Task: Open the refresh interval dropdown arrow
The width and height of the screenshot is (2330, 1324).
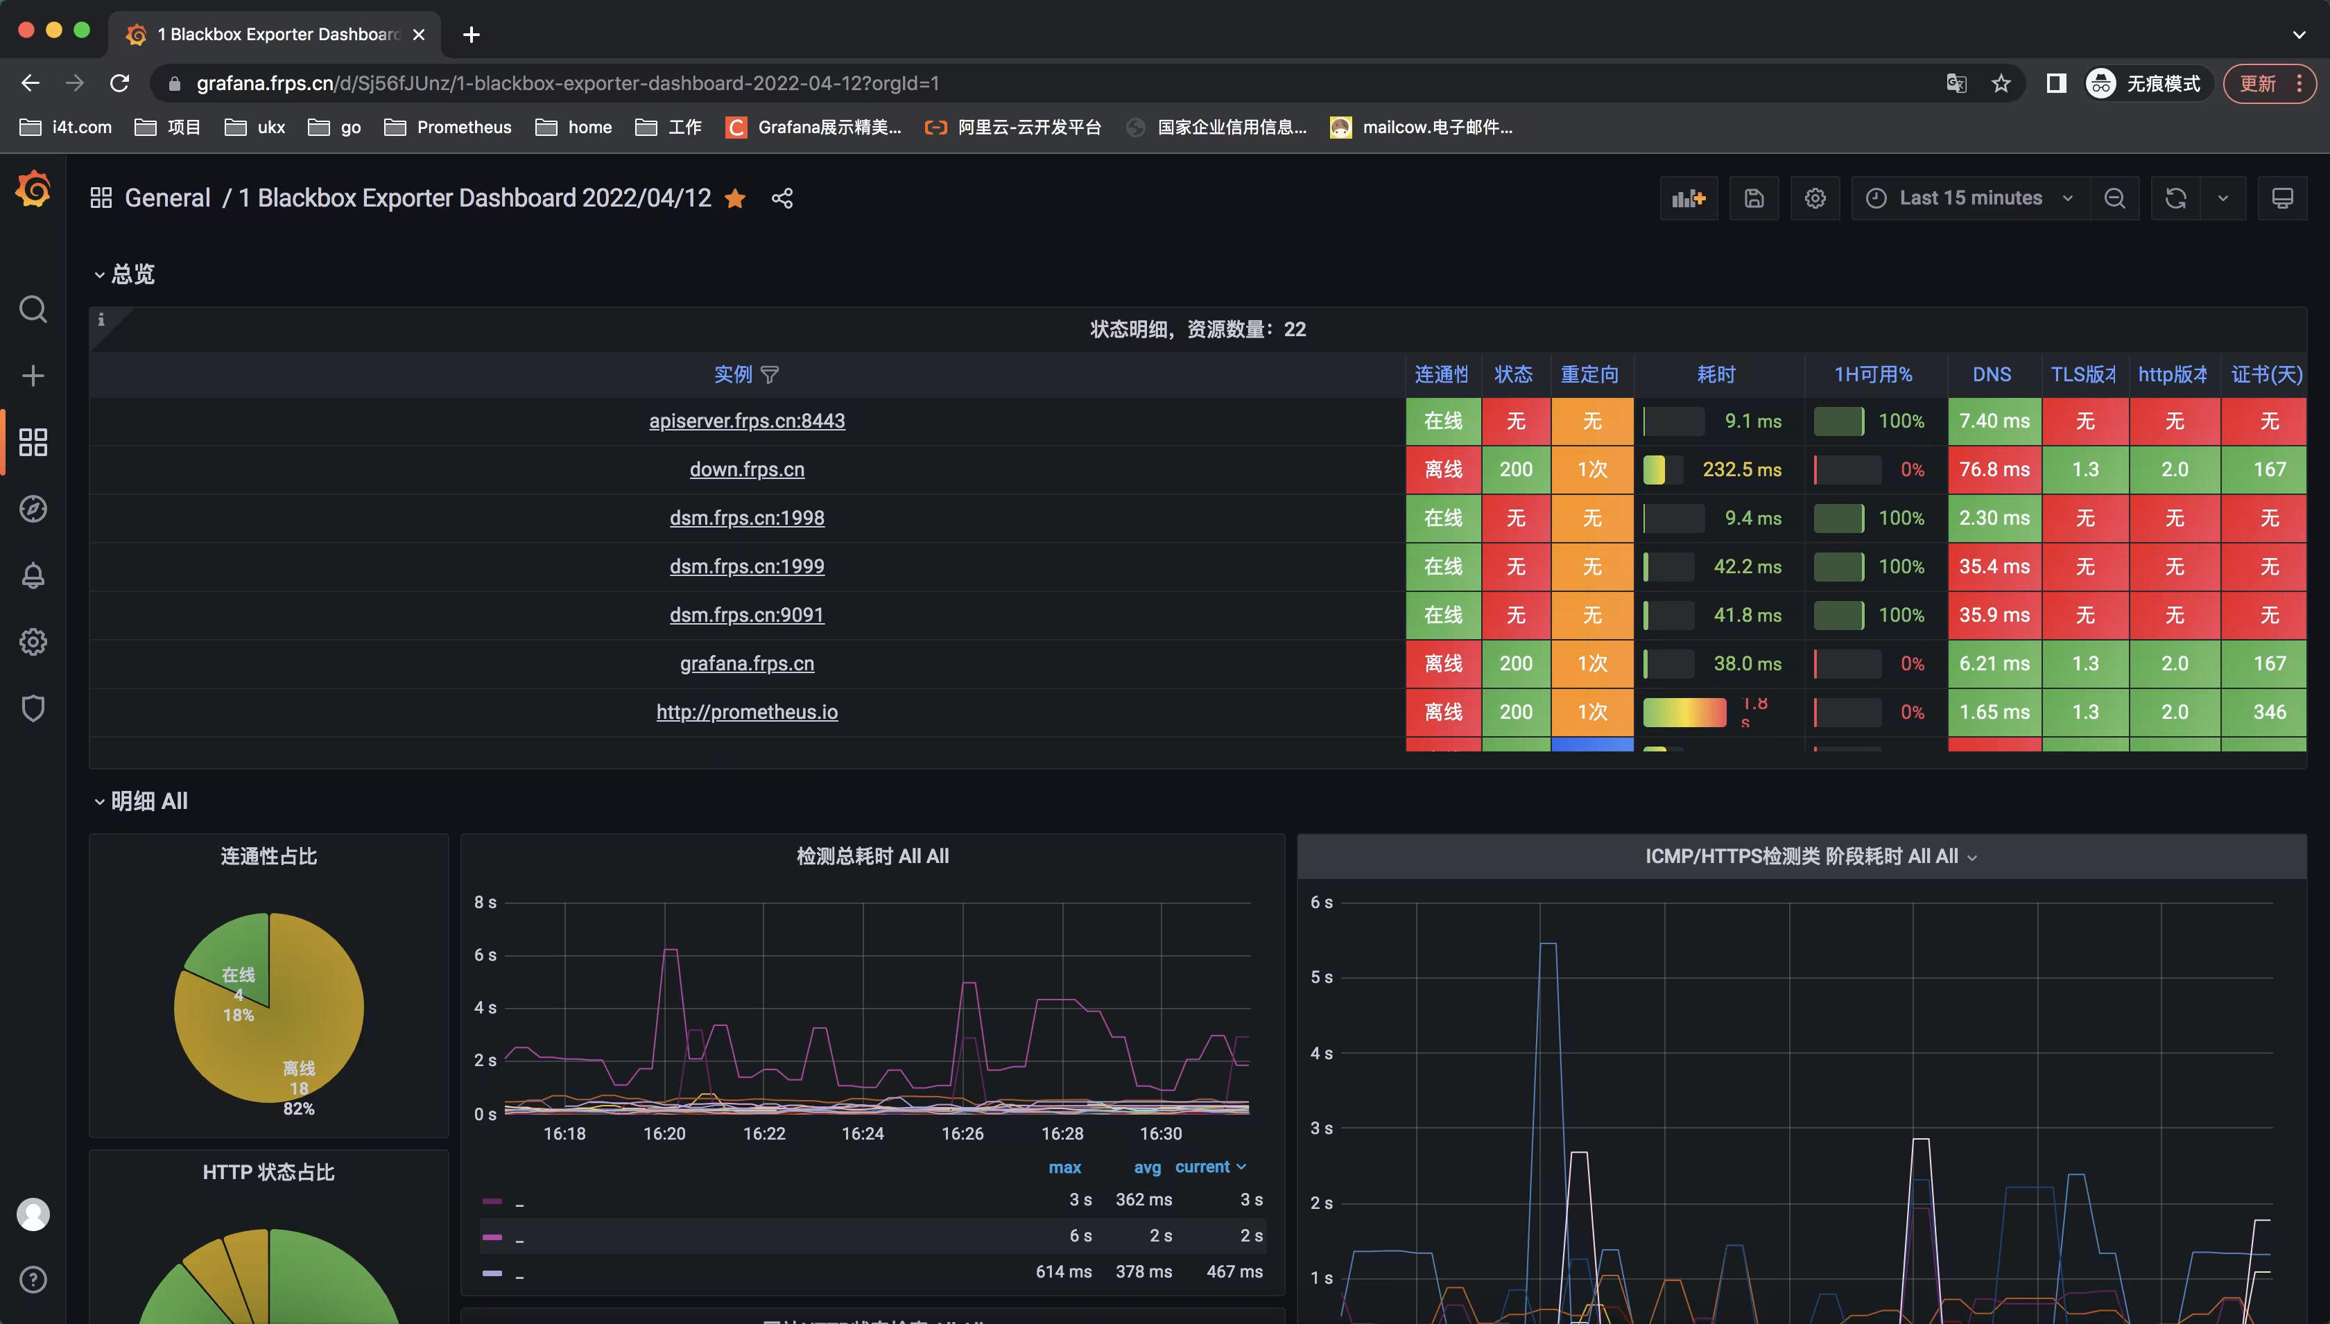Action: coord(2223,198)
